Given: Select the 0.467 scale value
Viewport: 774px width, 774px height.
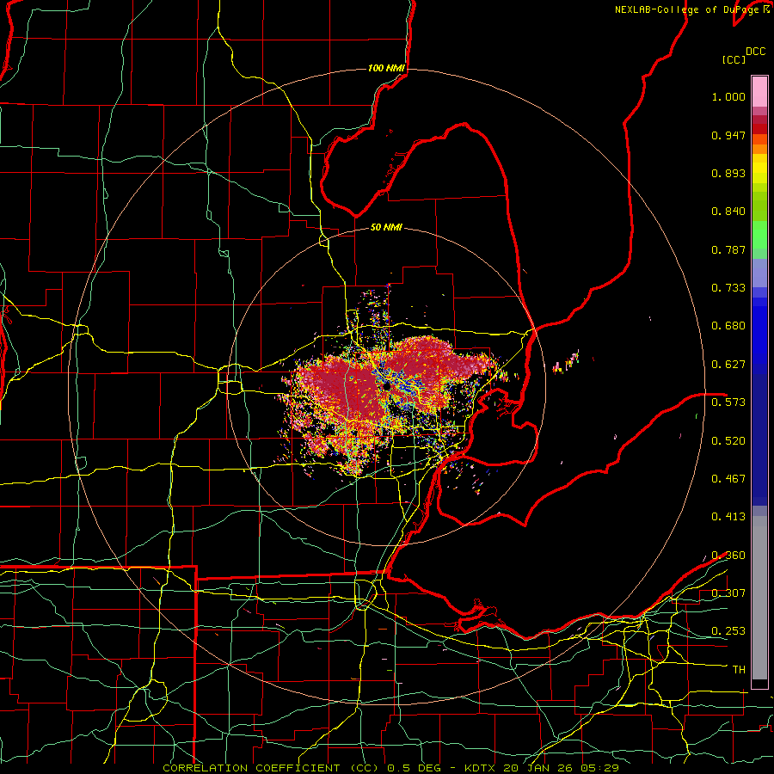Looking at the screenshot, I should pyautogui.click(x=728, y=478).
